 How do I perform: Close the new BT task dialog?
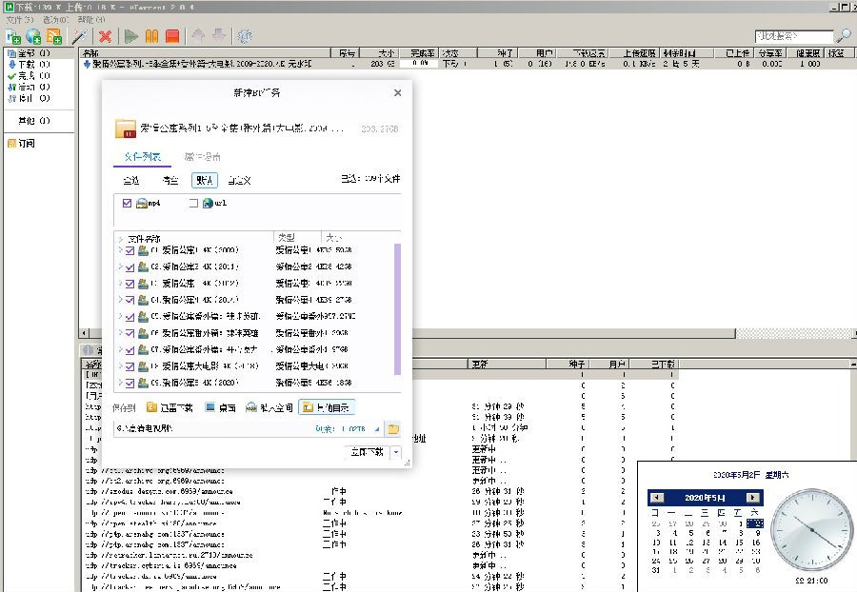coord(397,93)
